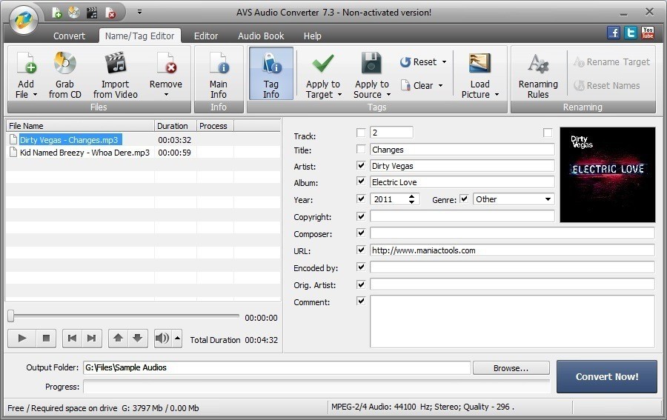Click the Load Picture icon

click(x=479, y=64)
